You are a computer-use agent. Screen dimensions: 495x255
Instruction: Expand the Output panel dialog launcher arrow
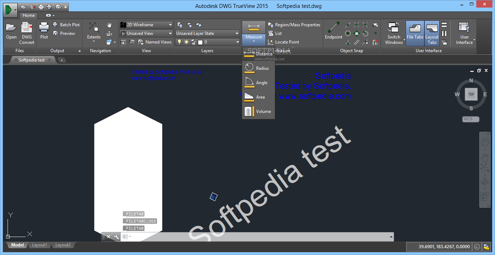(x=79, y=51)
